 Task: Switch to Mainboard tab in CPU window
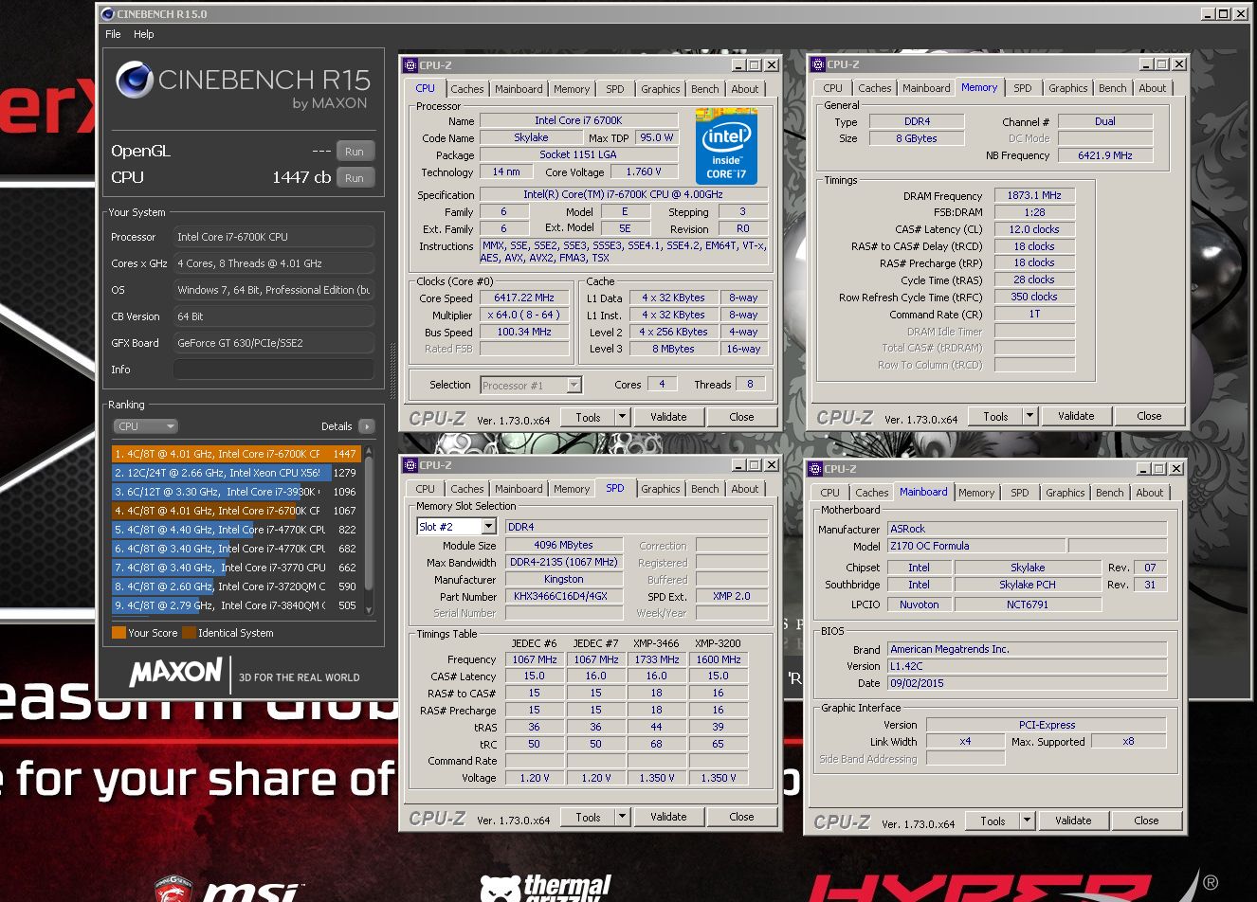click(x=519, y=89)
